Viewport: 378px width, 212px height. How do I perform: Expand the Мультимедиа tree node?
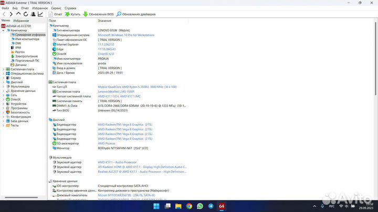click(3, 86)
